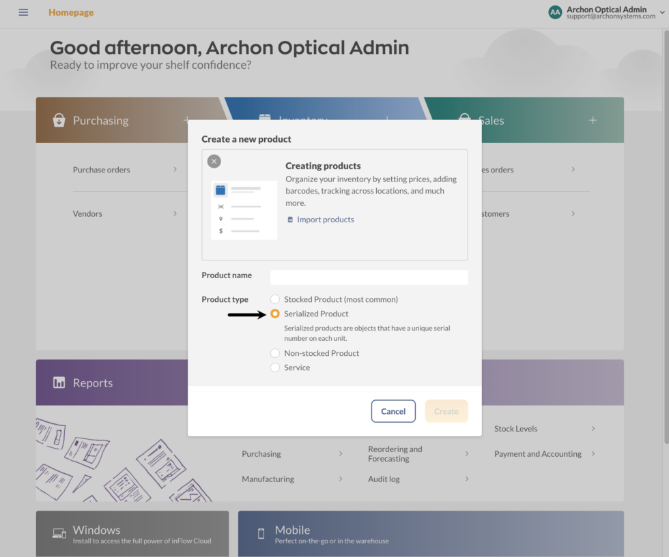Image resolution: width=669 pixels, height=557 pixels.
Task: Click the Purchasing basket icon
Action: (x=59, y=121)
